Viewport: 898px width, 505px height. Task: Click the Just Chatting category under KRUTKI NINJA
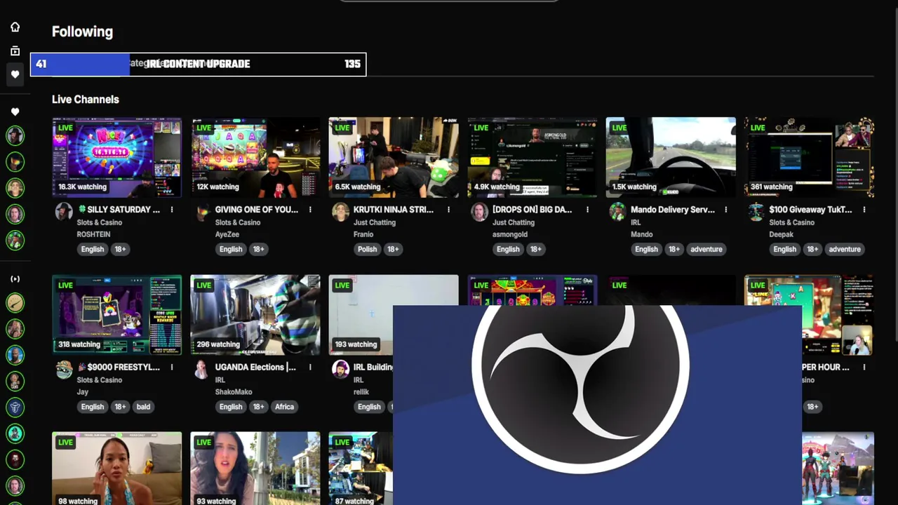(x=374, y=222)
